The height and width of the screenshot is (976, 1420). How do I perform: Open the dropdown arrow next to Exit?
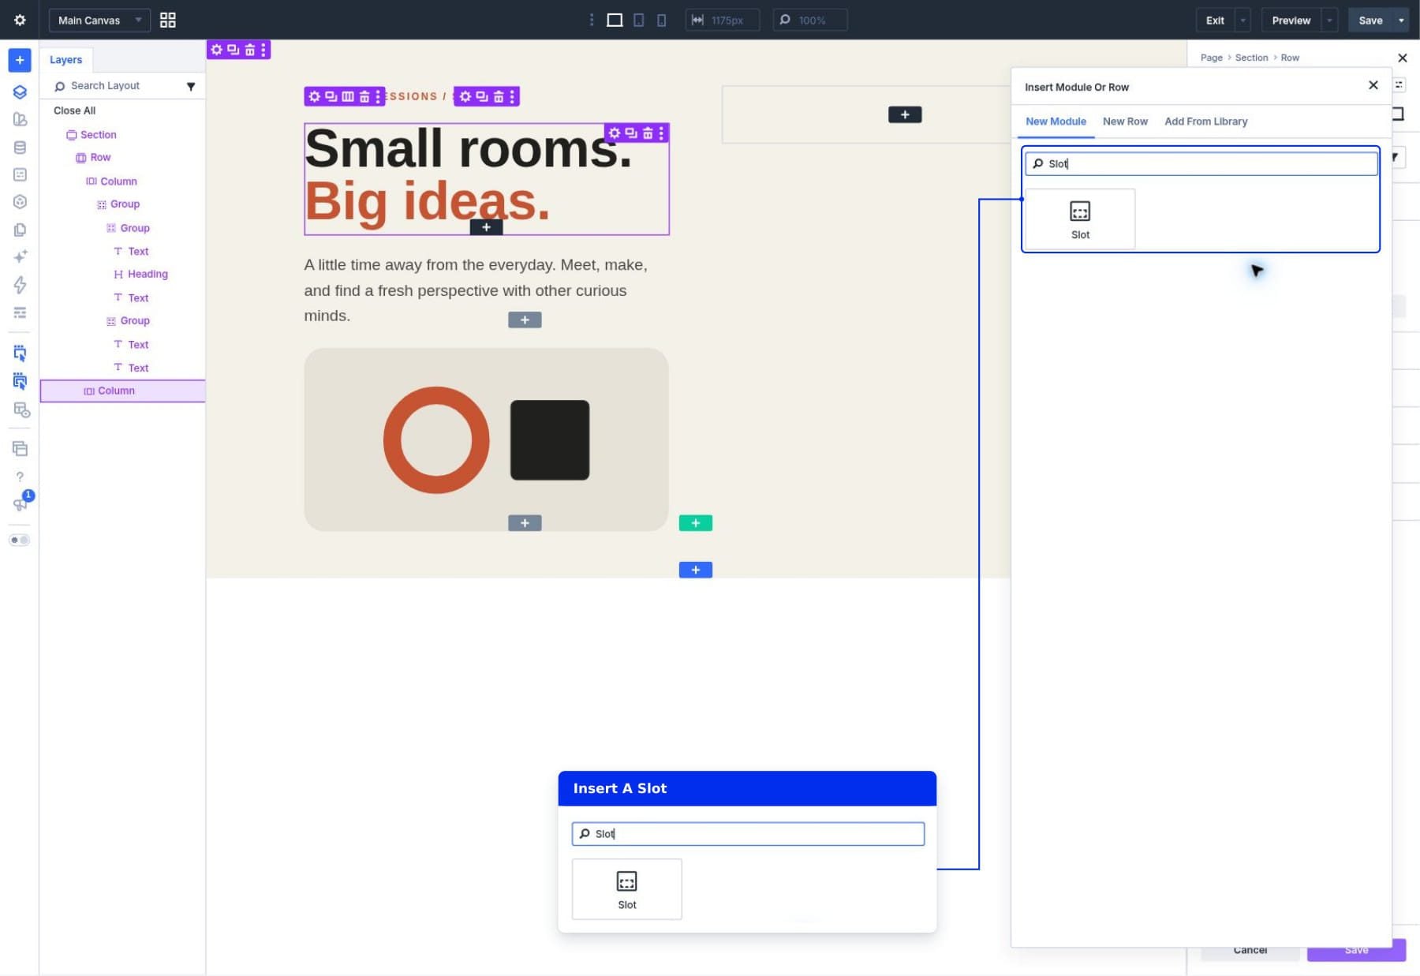click(x=1243, y=20)
